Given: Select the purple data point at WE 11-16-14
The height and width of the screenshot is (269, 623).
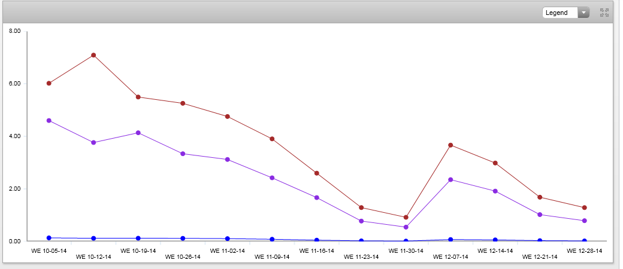Looking at the screenshot, I should [x=317, y=197].
